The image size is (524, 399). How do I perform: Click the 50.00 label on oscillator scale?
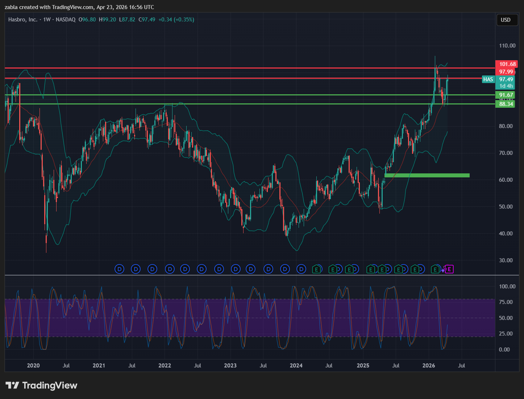[506, 318]
